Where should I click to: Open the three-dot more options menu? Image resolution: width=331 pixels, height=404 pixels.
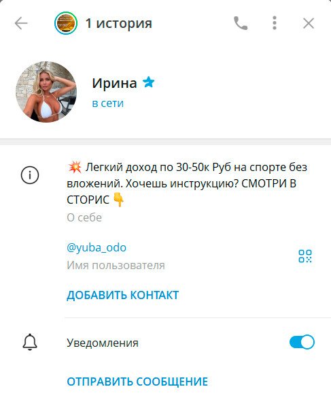[x=275, y=23]
